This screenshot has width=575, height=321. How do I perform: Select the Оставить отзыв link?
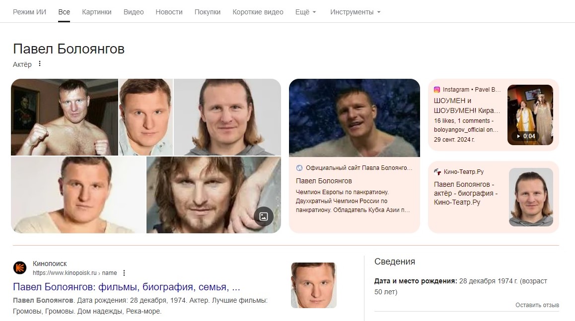(537, 305)
